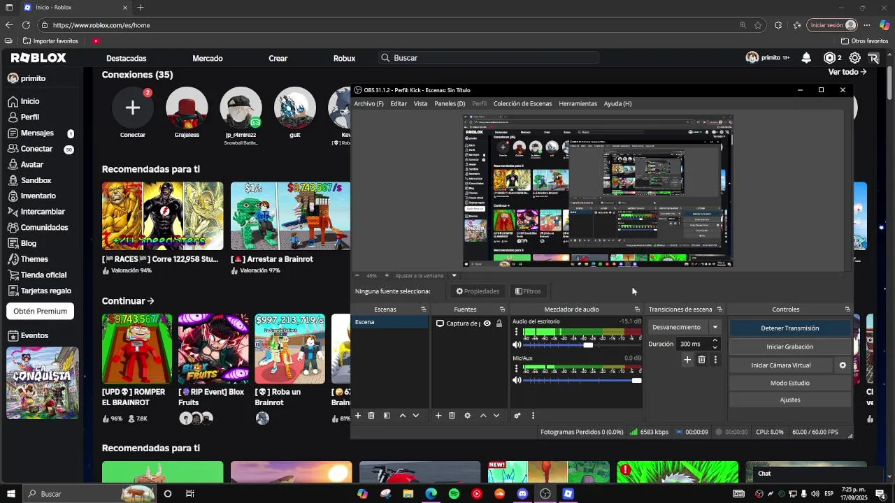The width and height of the screenshot is (895, 503).
Task: Toggle lock on Captura source
Action: tap(499, 323)
